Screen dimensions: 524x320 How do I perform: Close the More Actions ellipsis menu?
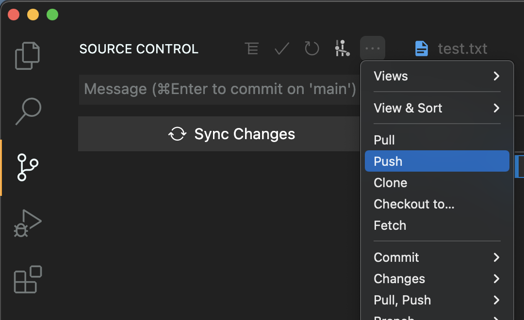372,48
